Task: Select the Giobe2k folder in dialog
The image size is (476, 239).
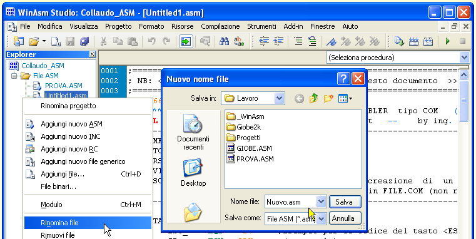Action: pyautogui.click(x=244, y=127)
